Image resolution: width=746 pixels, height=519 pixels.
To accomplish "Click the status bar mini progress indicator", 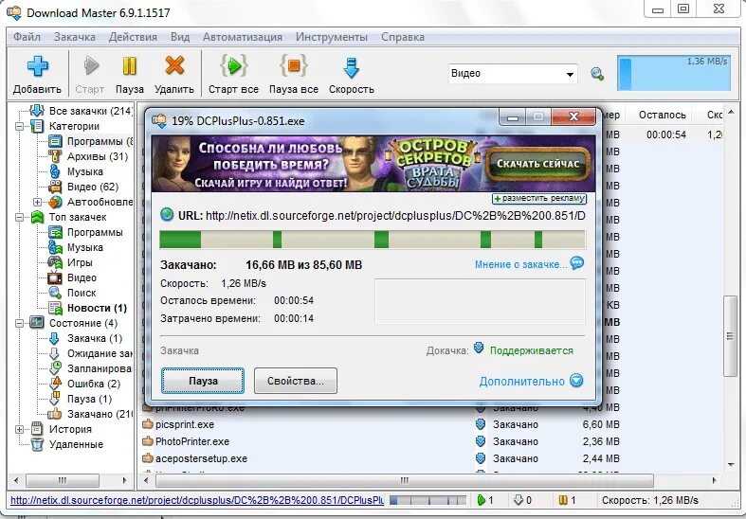I will coord(428,500).
